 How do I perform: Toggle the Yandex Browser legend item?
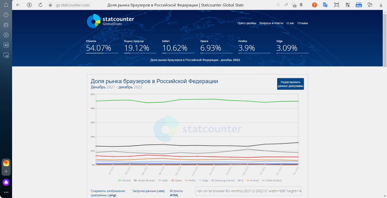[x=144, y=180]
